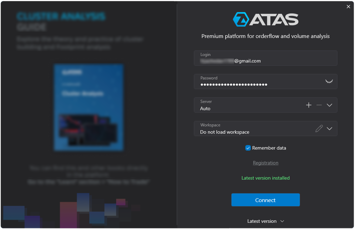Edit workspace with the pencil icon

(x=319, y=128)
